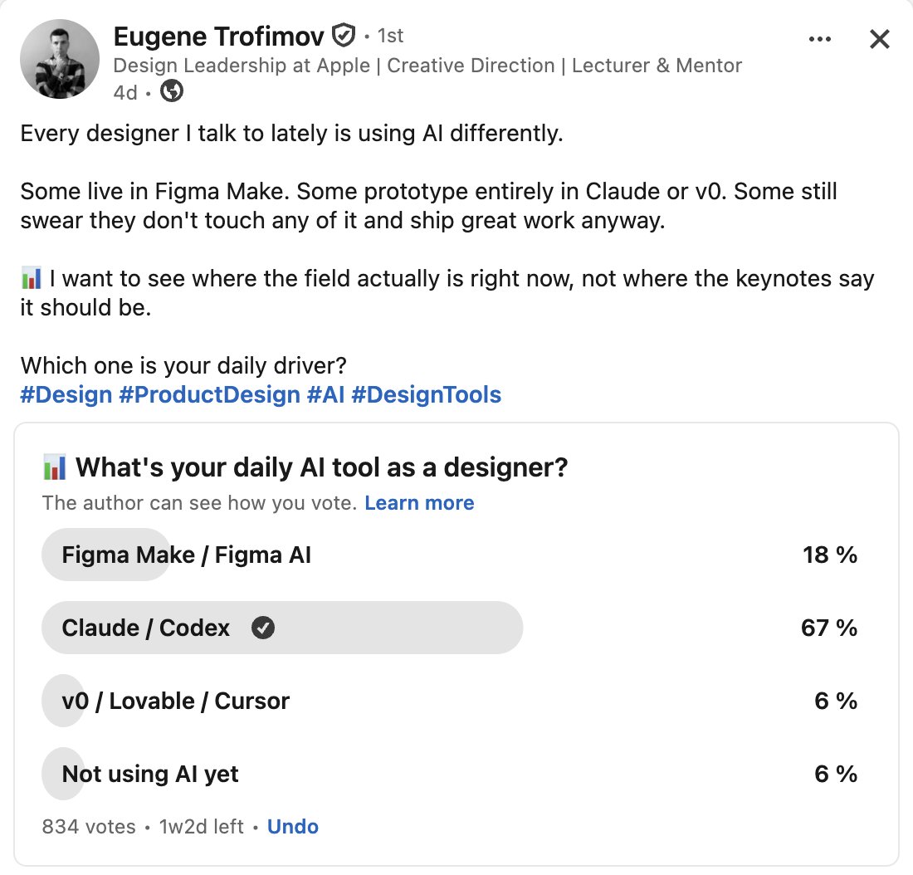Image resolution: width=913 pixels, height=875 pixels.
Task: Click the globe visibility icon
Action: (x=172, y=91)
